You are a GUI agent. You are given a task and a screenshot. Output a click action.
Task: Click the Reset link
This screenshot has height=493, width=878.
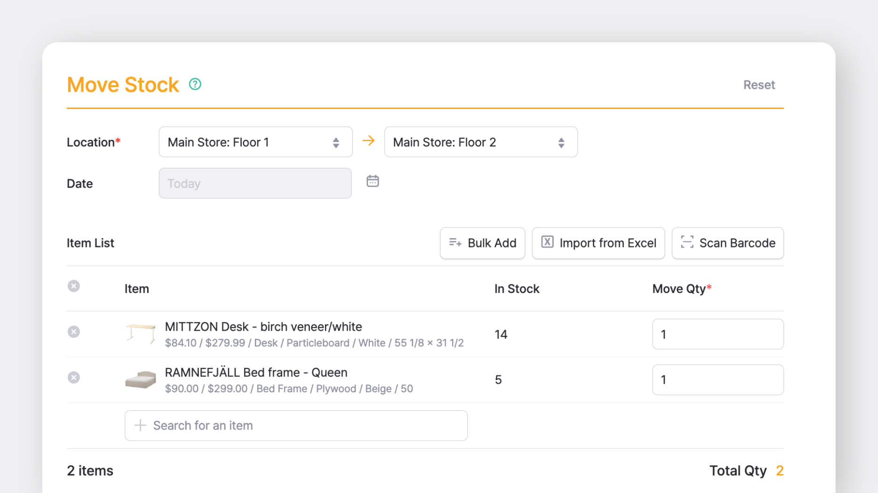click(759, 85)
